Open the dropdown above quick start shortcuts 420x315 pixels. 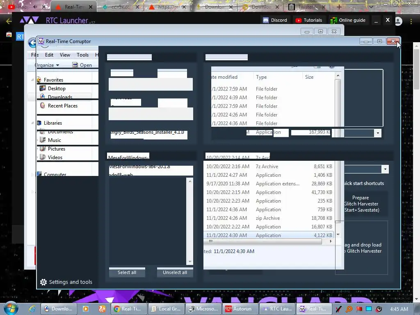385,169
